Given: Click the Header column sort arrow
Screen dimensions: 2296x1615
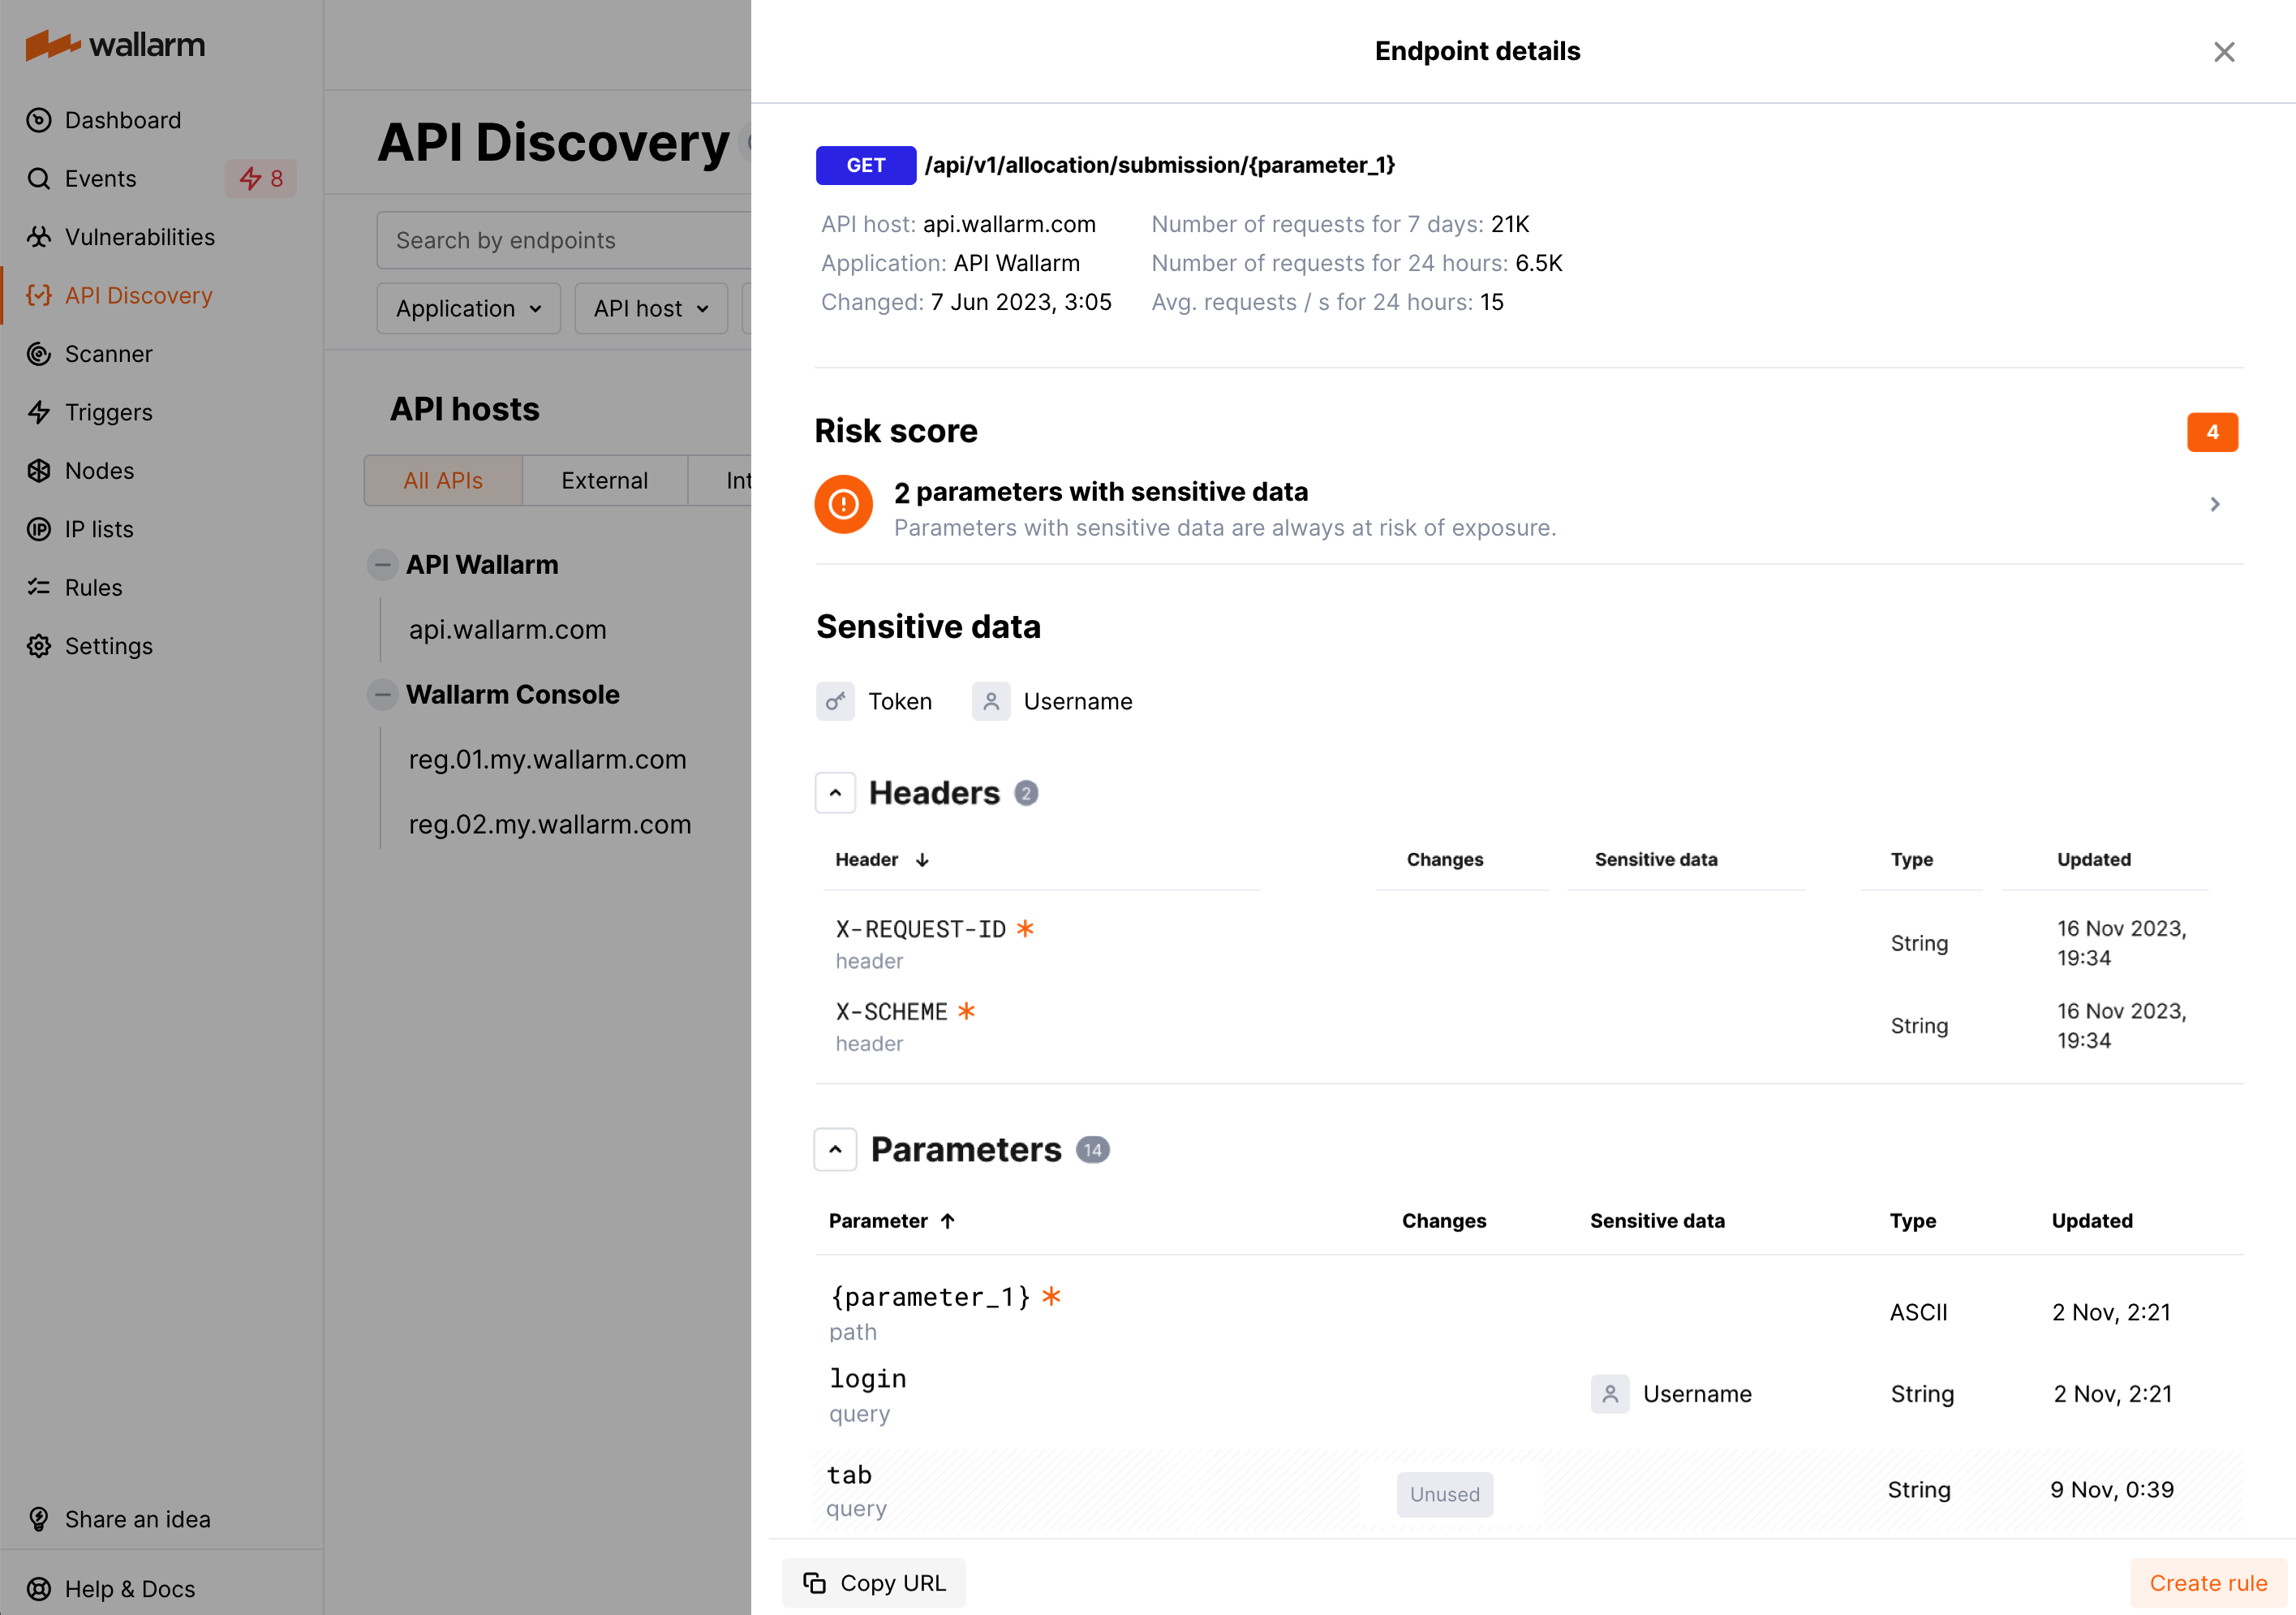Looking at the screenshot, I should 922,860.
